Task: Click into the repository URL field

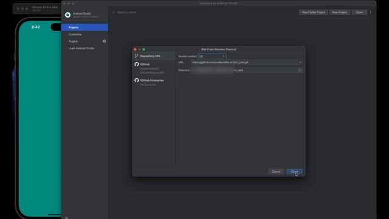Action: click(x=244, y=62)
